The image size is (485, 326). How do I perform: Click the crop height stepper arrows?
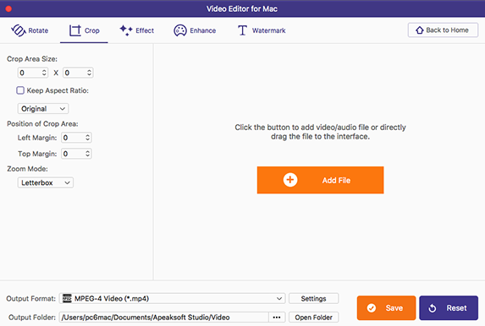click(89, 73)
